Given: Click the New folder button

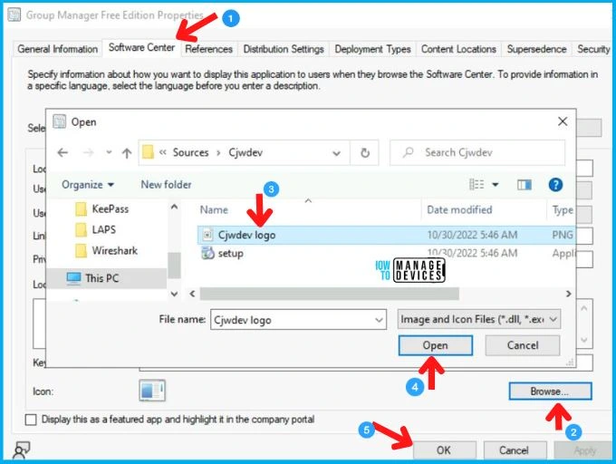Looking at the screenshot, I should [166, 185].
